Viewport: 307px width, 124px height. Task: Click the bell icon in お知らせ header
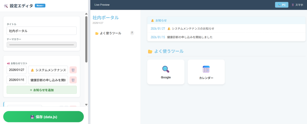[x=153, y=20]
